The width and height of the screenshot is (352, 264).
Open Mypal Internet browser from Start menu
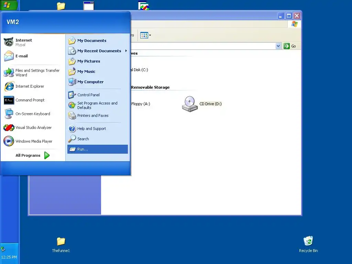[33, 42]
